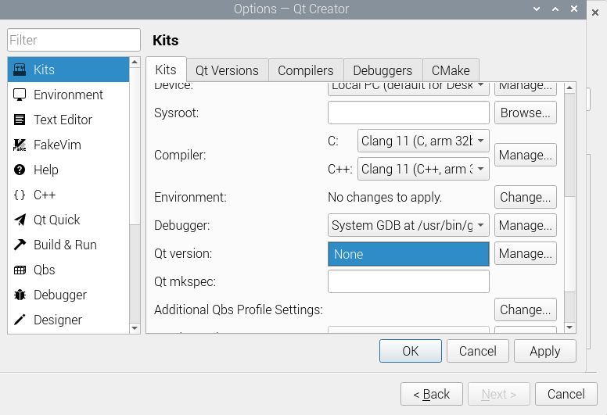Switch to the Compilers tab
The height and width of the screenshot is (415, 607).
(x=305, y=70)
